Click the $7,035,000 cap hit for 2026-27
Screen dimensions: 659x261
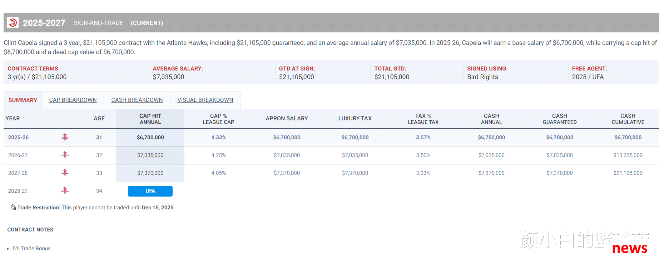tap(150, 155)
